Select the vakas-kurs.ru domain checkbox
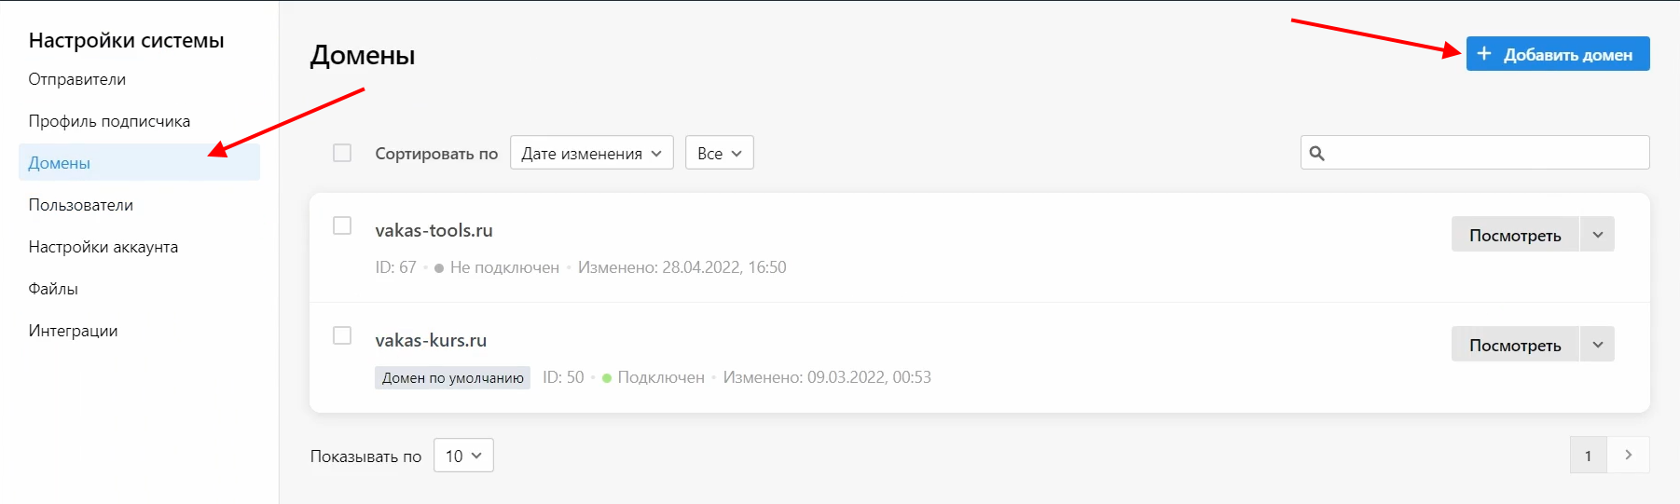 pyautogui.click(x=342, y=335)
